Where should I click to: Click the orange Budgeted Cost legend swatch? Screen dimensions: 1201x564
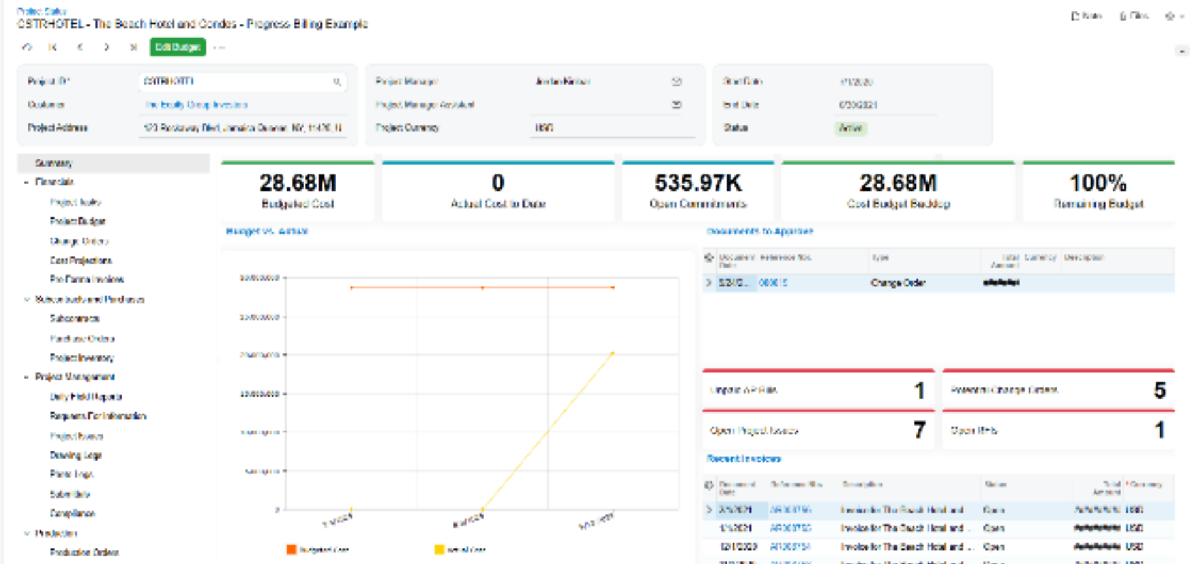click(291, 550)
